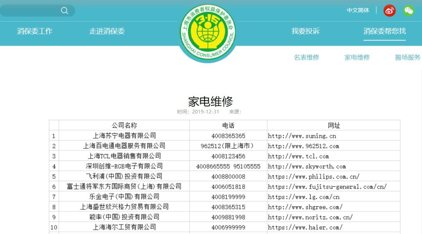Click the 电话 column header
Screen dimensions: 422x234
[228, 126]
